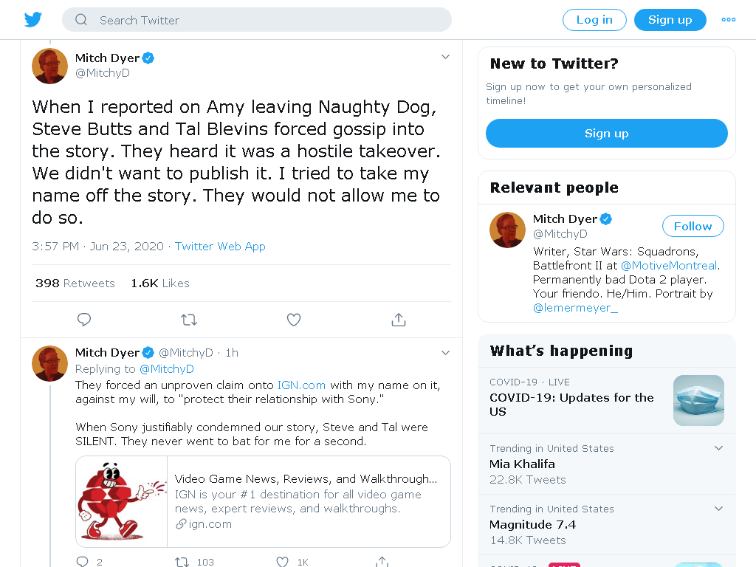This screenshot has width=756, height=567.
Task: Like the main tweet with heart icon
Action: point(294,320)
